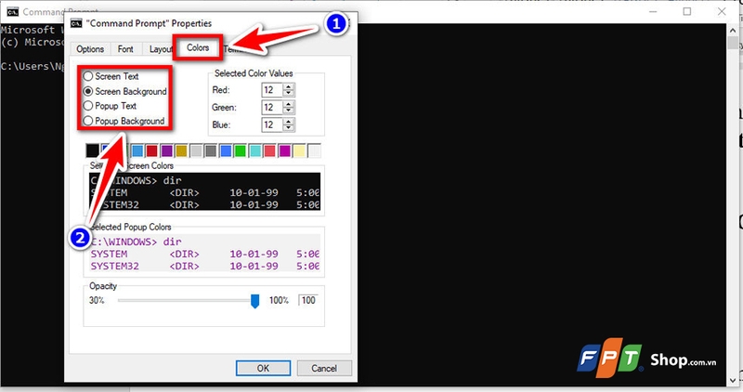
Task: Click the Command Prompt vertical scrollbar thumb
Action: coord(733,42)
